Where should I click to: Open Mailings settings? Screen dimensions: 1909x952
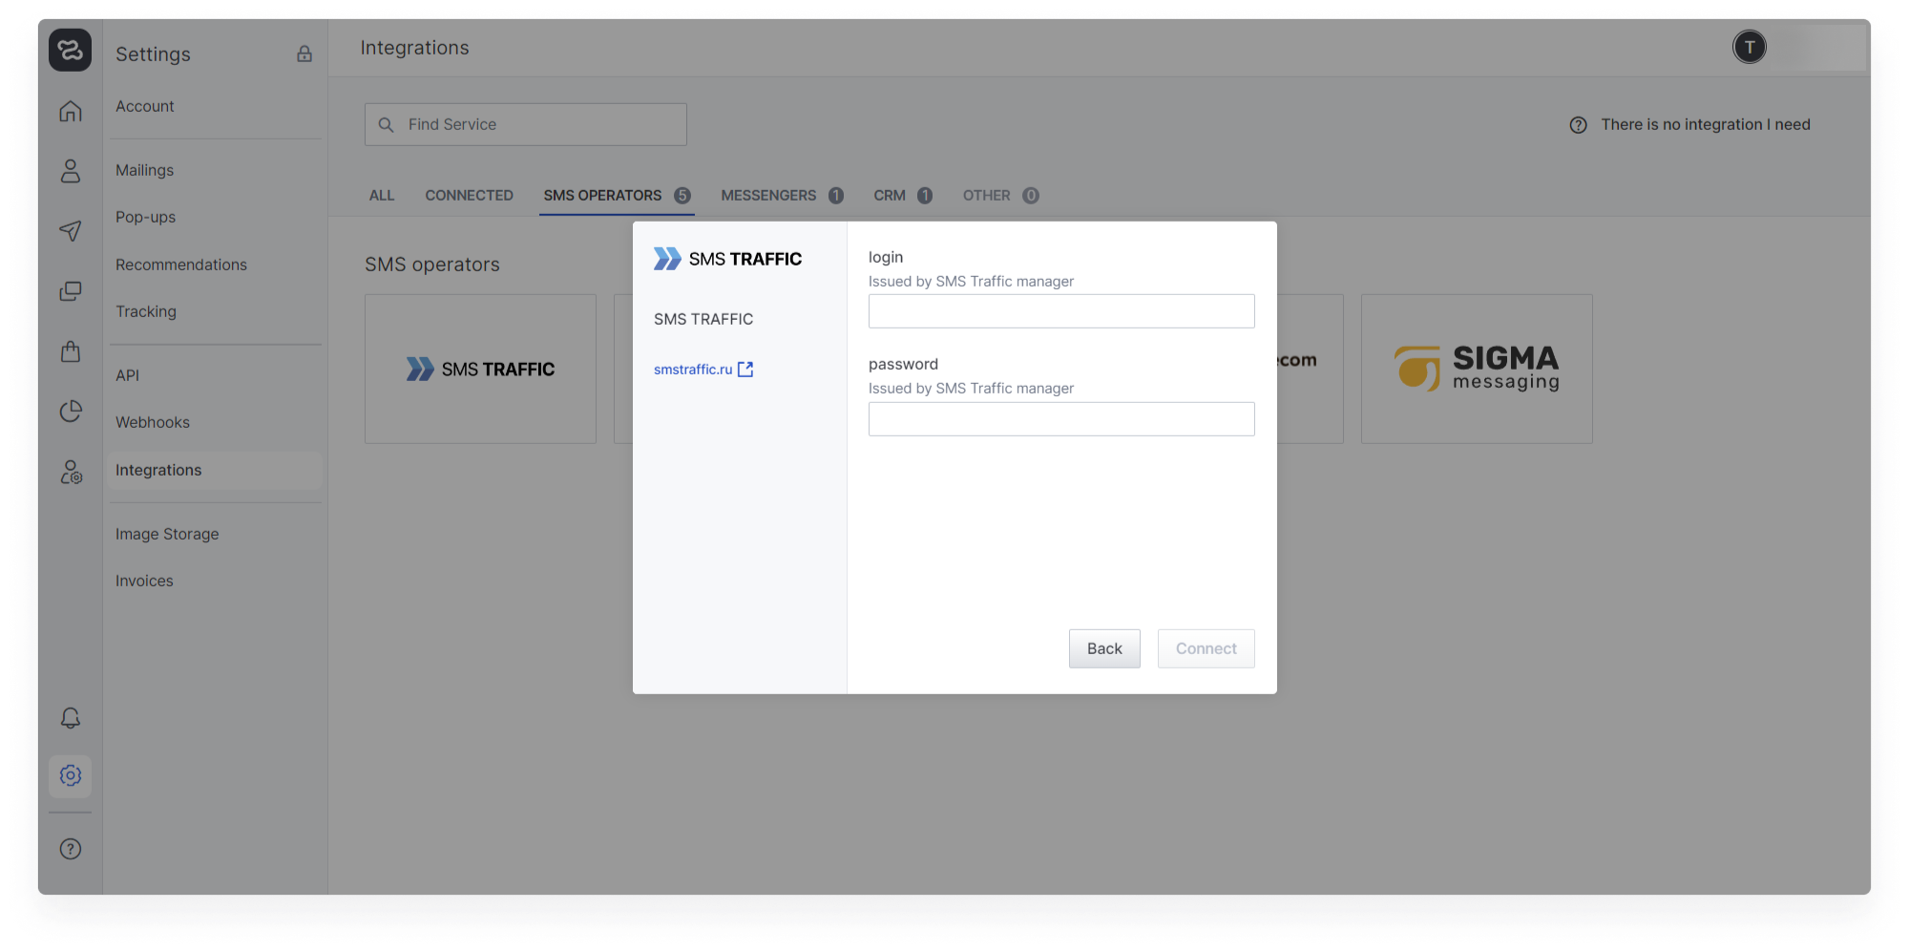pos(145,170)
